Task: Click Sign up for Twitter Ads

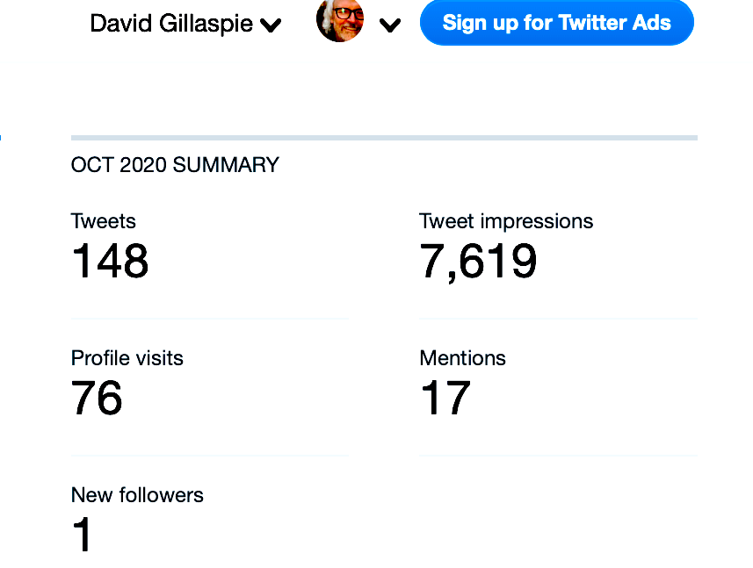Action: point(556,23)
